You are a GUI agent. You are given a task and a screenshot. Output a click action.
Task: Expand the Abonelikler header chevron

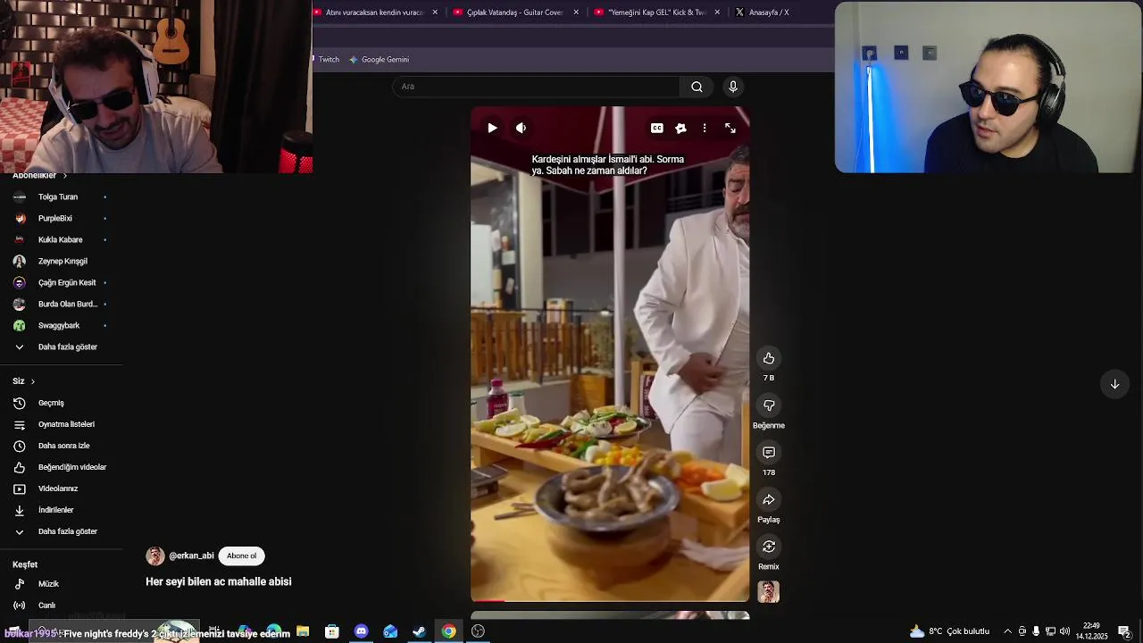64,176
